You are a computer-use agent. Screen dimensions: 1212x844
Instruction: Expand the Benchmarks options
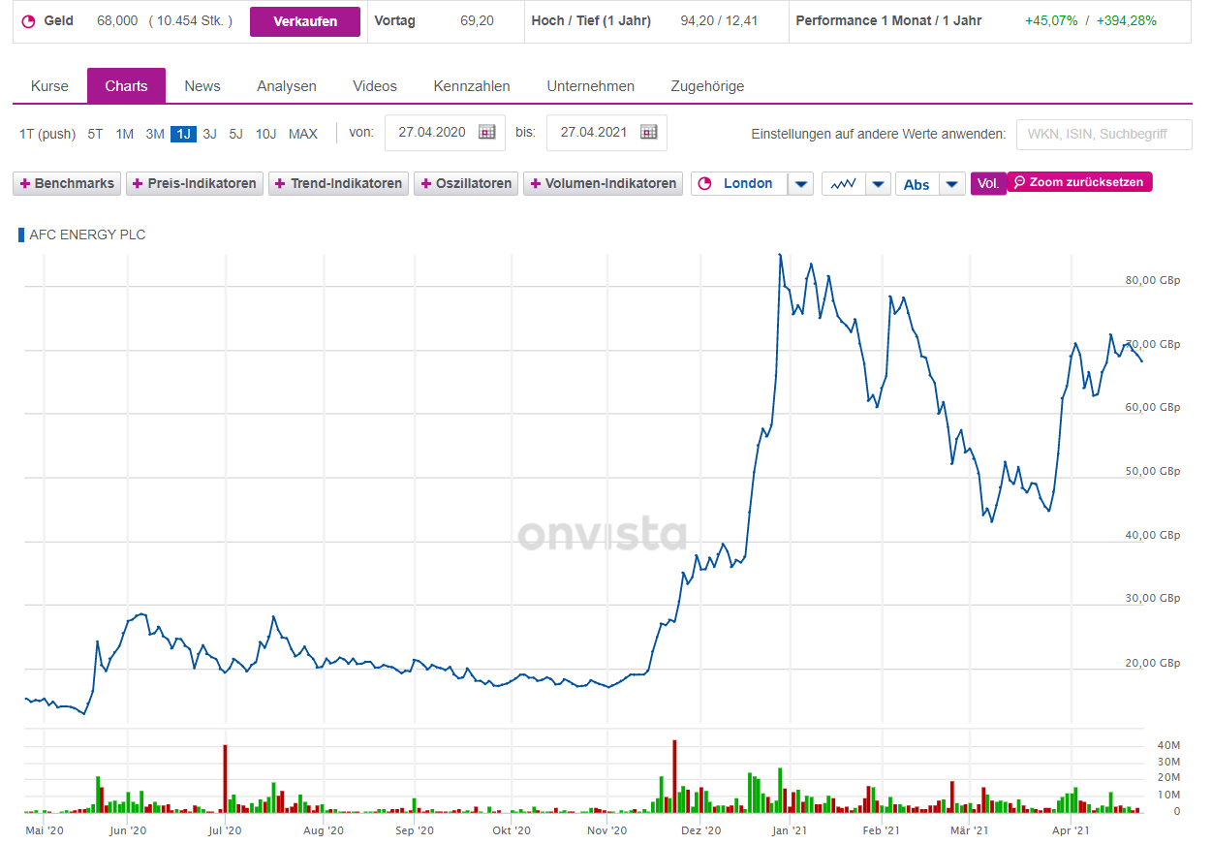(x=67, y=183)
